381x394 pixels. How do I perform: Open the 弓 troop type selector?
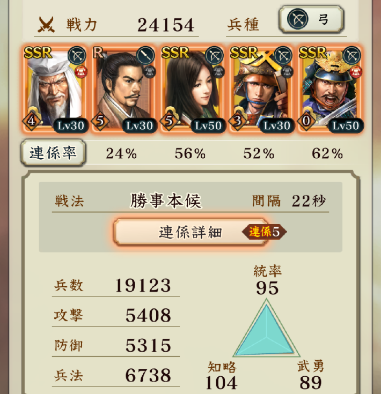[311, 19]
